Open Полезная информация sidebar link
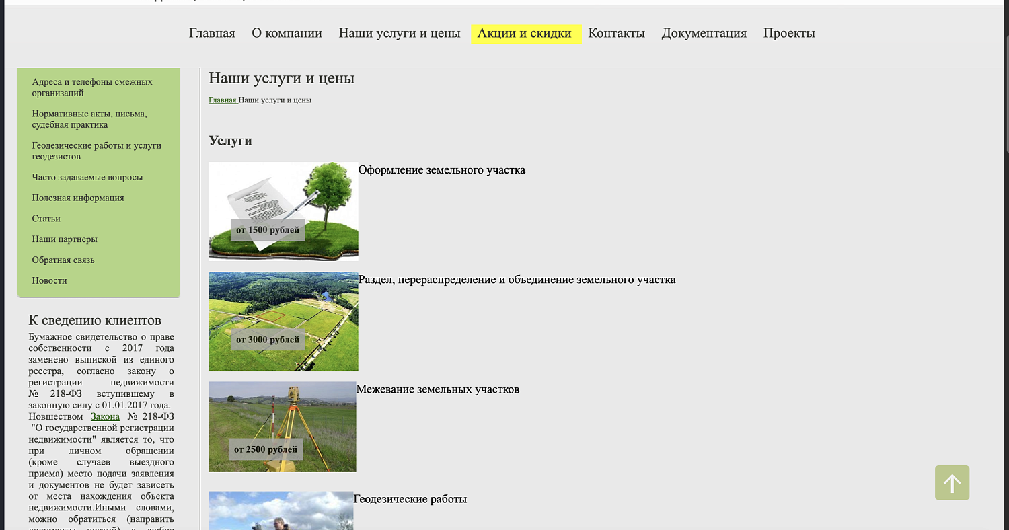This screenshot has height=530, width=1009. (x=78, y=198)
